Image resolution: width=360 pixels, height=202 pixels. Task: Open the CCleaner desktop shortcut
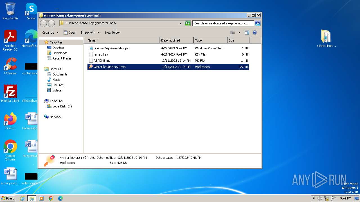[x=10, y=66]
